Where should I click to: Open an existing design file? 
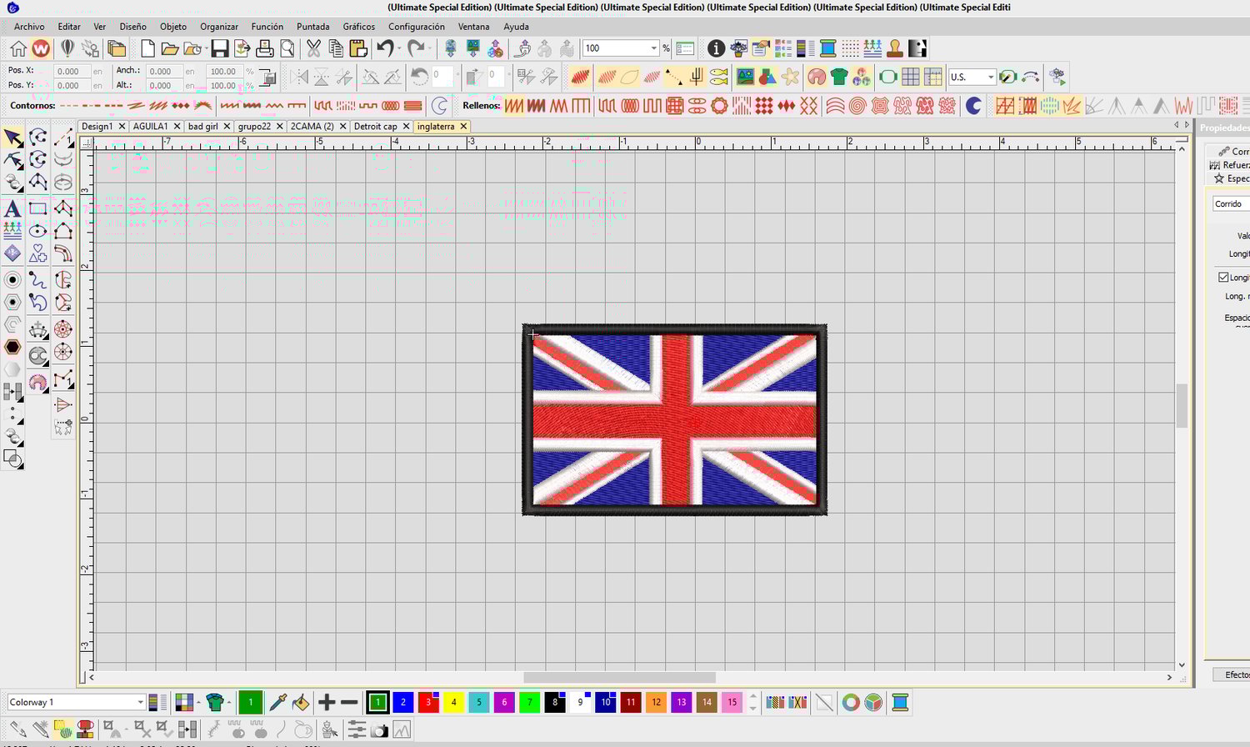[170, 48]
